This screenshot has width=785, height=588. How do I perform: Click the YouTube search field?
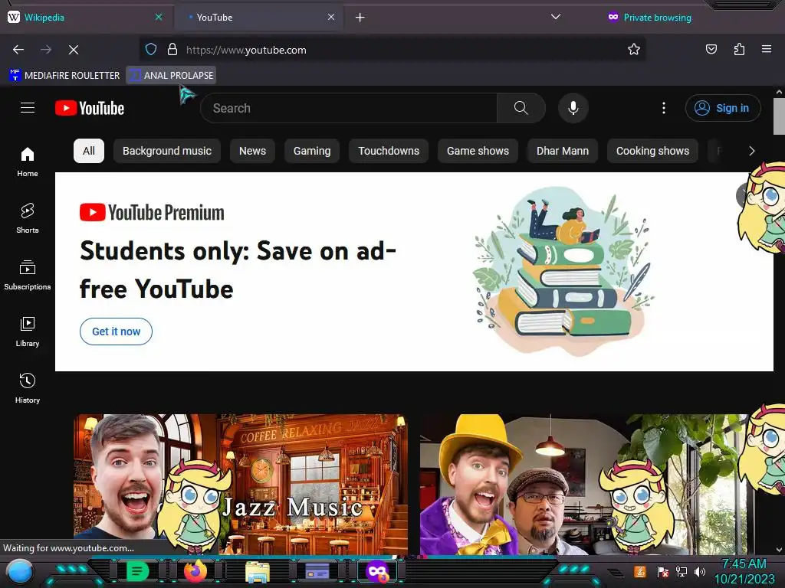349,108
